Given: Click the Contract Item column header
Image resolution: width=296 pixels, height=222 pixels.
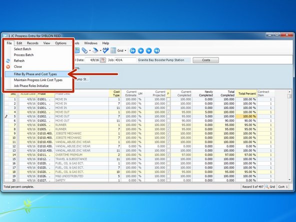Looking at the screenshot, I should pyautogui.click(x=266, y=93).
